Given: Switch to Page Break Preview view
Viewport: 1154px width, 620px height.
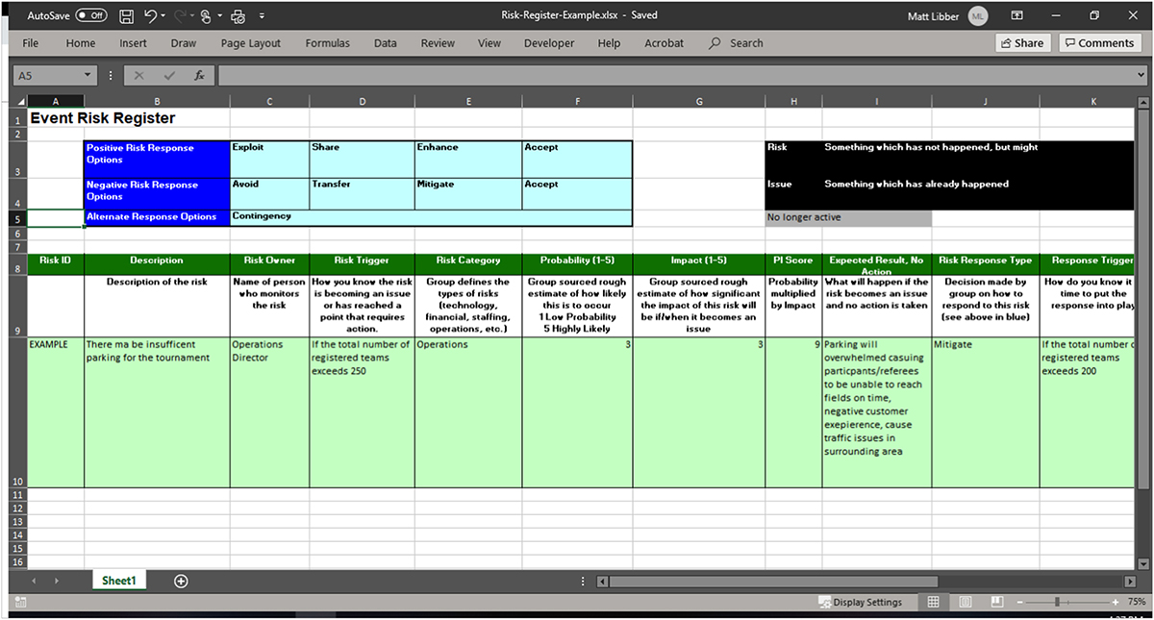Looking at the screenshot, I should pyautogui.click(x=996, y=603).
